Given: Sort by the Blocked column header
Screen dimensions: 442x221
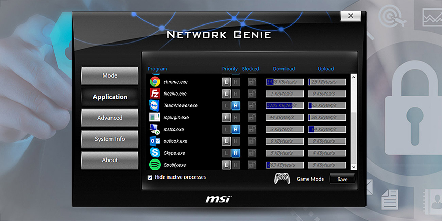Looking at the screenshot, I should tap(251, 69).
